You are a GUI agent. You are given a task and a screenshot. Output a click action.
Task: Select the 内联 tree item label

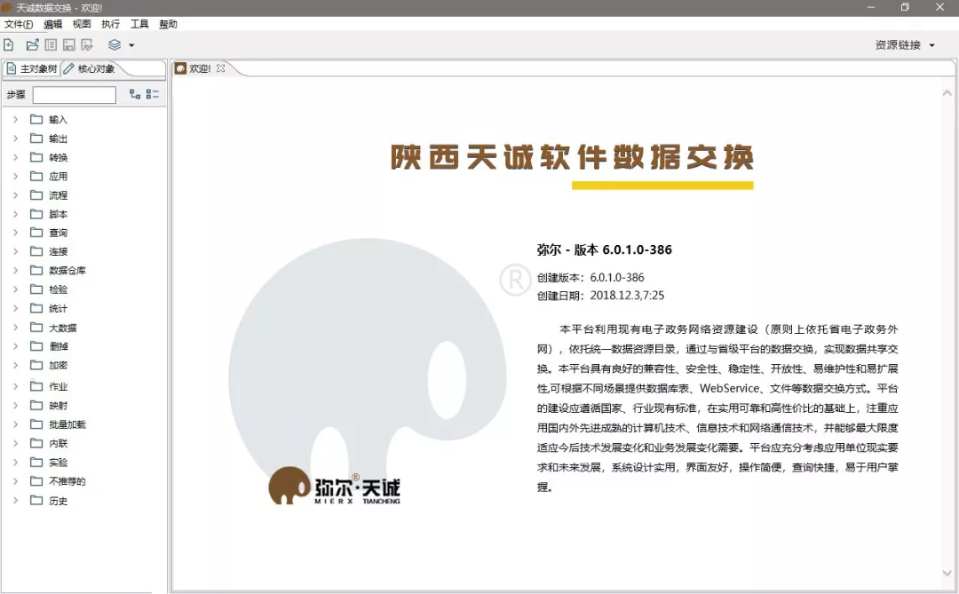click(x=58, y=444)
